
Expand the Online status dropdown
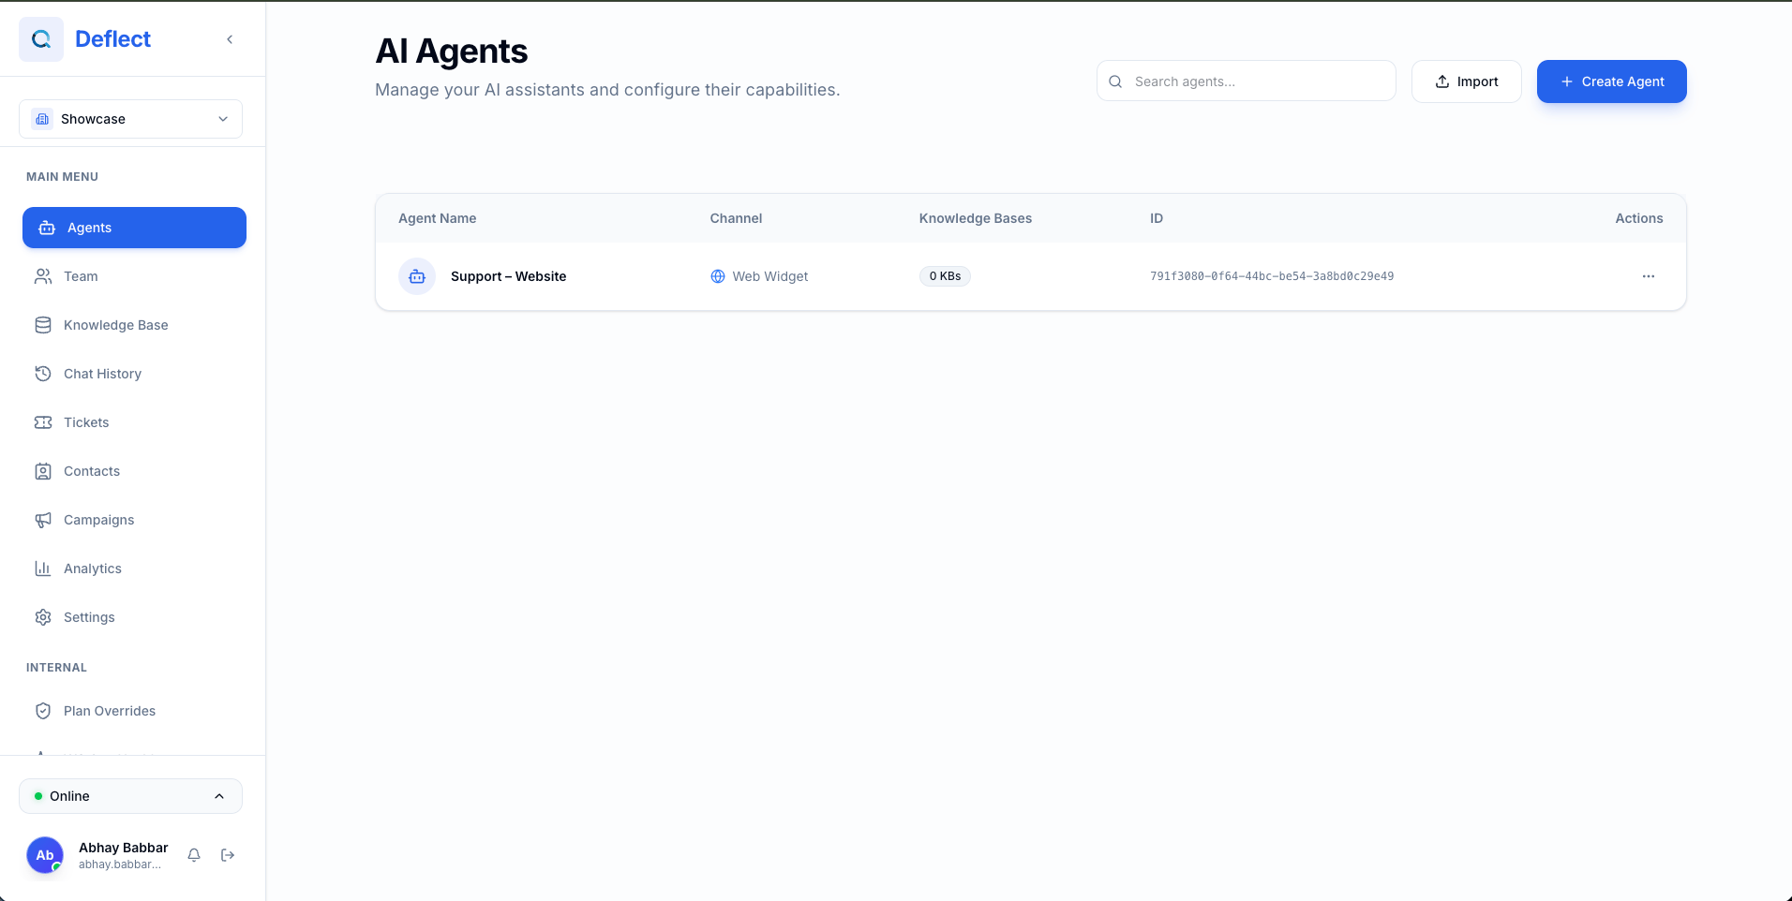click(x=130, y=796)
